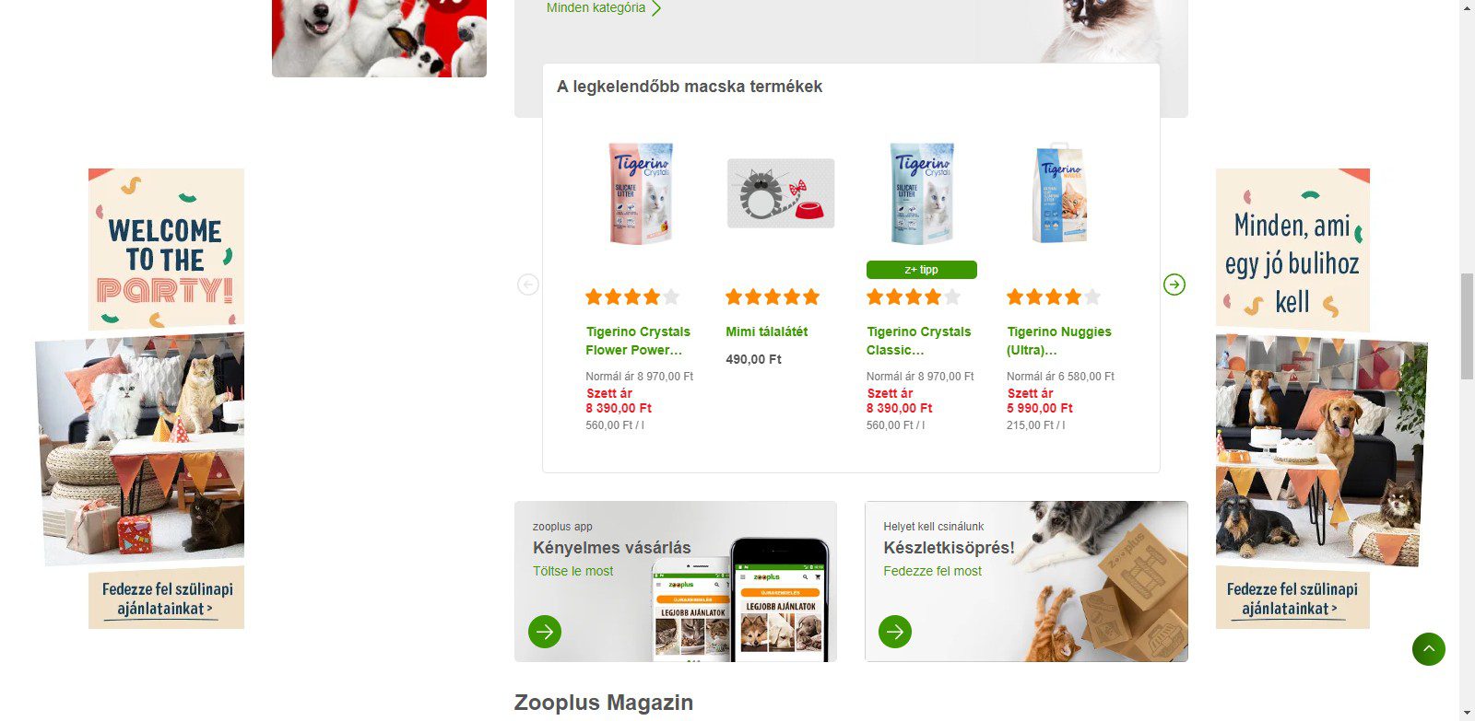Viewport: 1475px width, 721px height.
Task: Click the carousel next arrow icon
Action: pyautogui.click(x=1174, y=285)
